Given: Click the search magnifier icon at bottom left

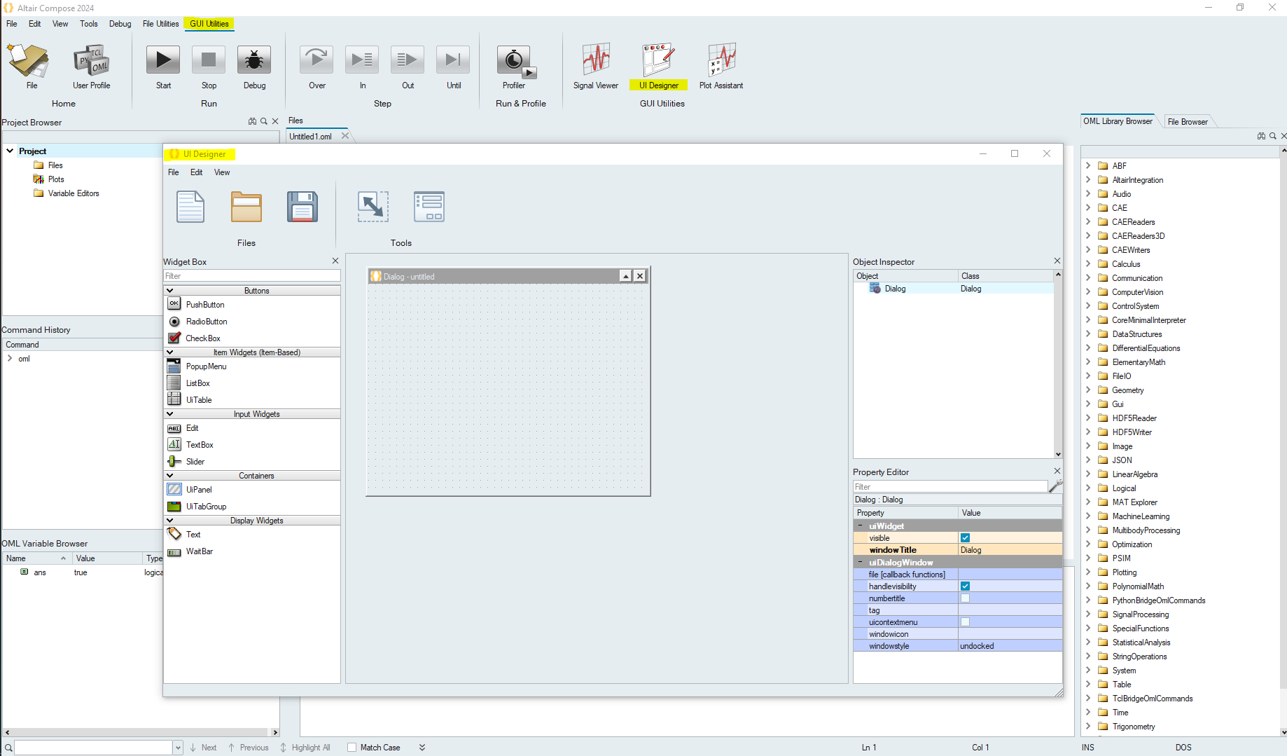Looking at the screenshot, I should point(8,748).
